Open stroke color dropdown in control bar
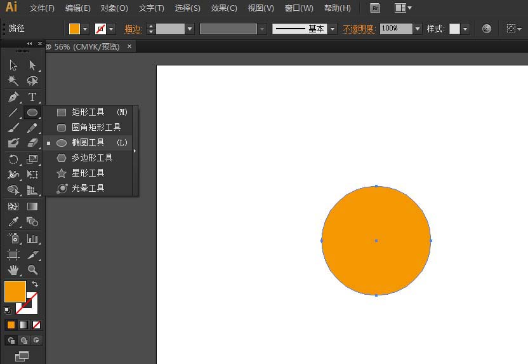Viewport: 528px width, 364px height. (111, 29)
